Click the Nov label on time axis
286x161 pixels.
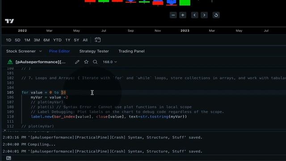158,31
